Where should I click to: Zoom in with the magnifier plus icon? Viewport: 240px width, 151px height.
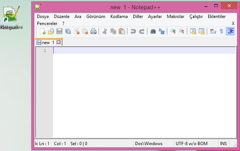click(x=173, y=31)
